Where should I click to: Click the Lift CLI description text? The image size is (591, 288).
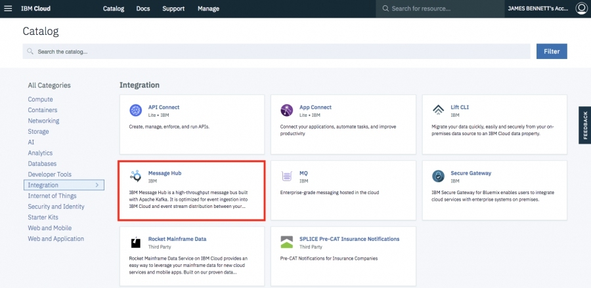(x=492, y=131)
